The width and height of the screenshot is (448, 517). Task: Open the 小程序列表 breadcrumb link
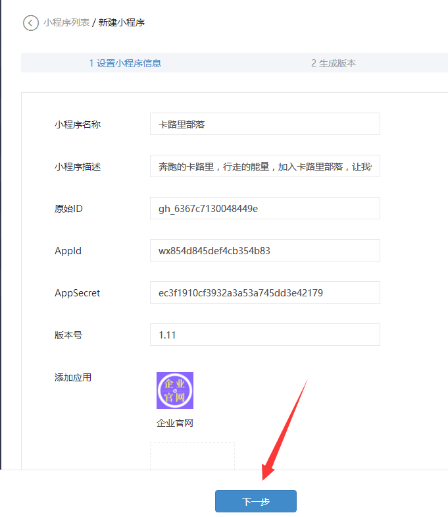pos(66,23)
